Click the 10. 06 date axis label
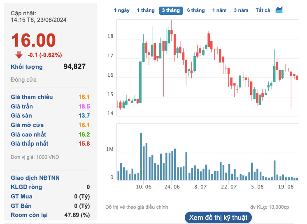Viewport: 307px width, 224px height. 144,187
